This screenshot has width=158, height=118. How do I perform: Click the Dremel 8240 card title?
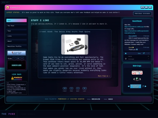coord(65,32)
